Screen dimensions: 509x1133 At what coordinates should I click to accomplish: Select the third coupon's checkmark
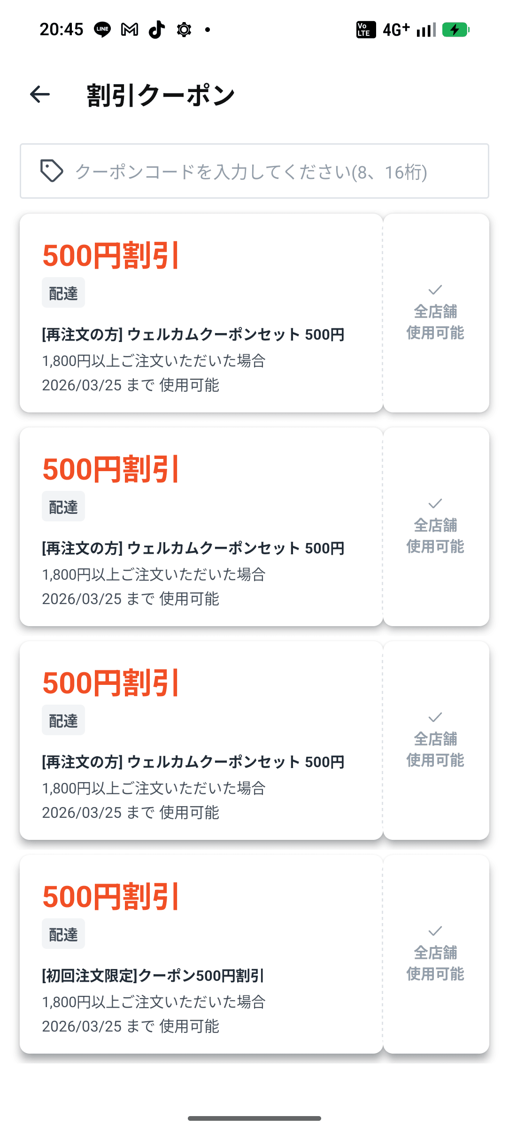pos(435,717)
